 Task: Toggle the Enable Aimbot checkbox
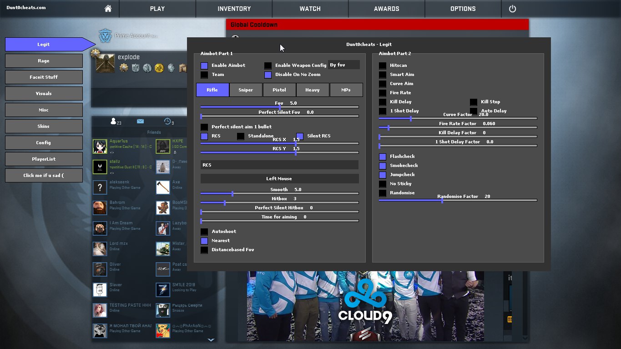pos(204,66)
